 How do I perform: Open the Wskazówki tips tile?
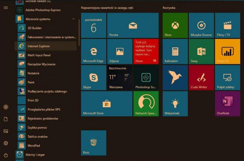point(175,104)
